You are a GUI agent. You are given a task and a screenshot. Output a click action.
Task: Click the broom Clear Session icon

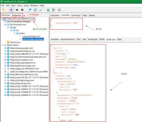coord(4,10)
